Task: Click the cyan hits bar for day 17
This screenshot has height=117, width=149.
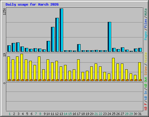Action: pyautogui.click(x=79, y=48)
